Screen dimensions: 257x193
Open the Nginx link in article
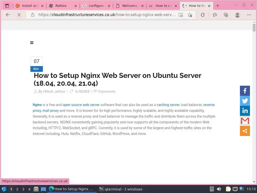37,105
